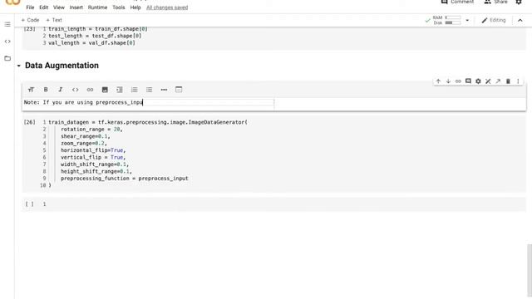Screen dimensions: 532x299
Task: Add a new Code cell
Action: pyautogui.click(x=30, y=20)
